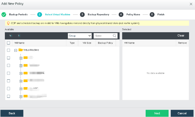Tick checkbox of fourth group folder
This screenshot has width=195, height=117.
point(8,81)
